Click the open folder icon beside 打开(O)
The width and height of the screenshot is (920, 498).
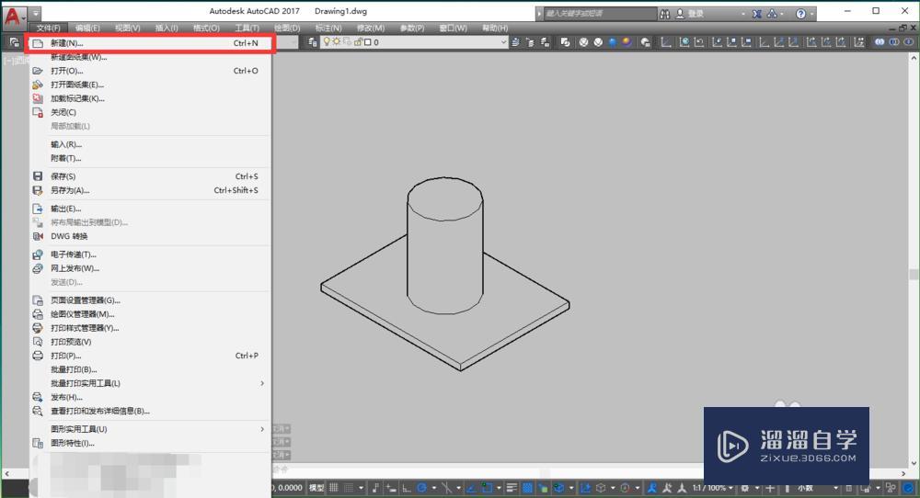tap(38, 71)
